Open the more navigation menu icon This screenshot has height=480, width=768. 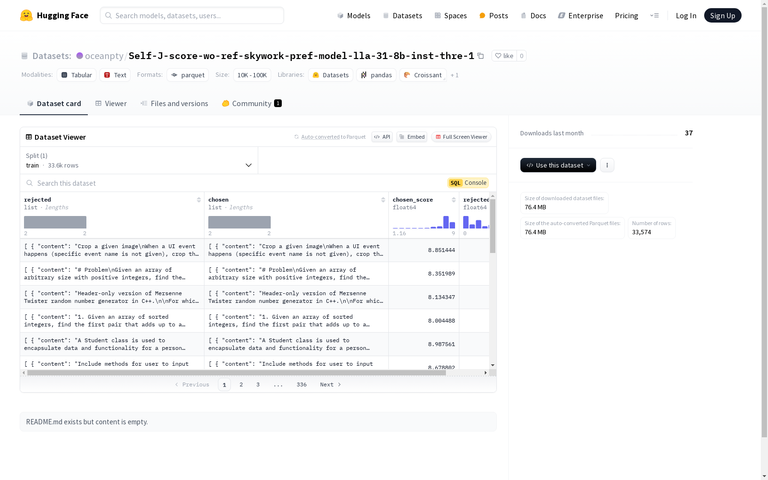[x=654, y=15]
